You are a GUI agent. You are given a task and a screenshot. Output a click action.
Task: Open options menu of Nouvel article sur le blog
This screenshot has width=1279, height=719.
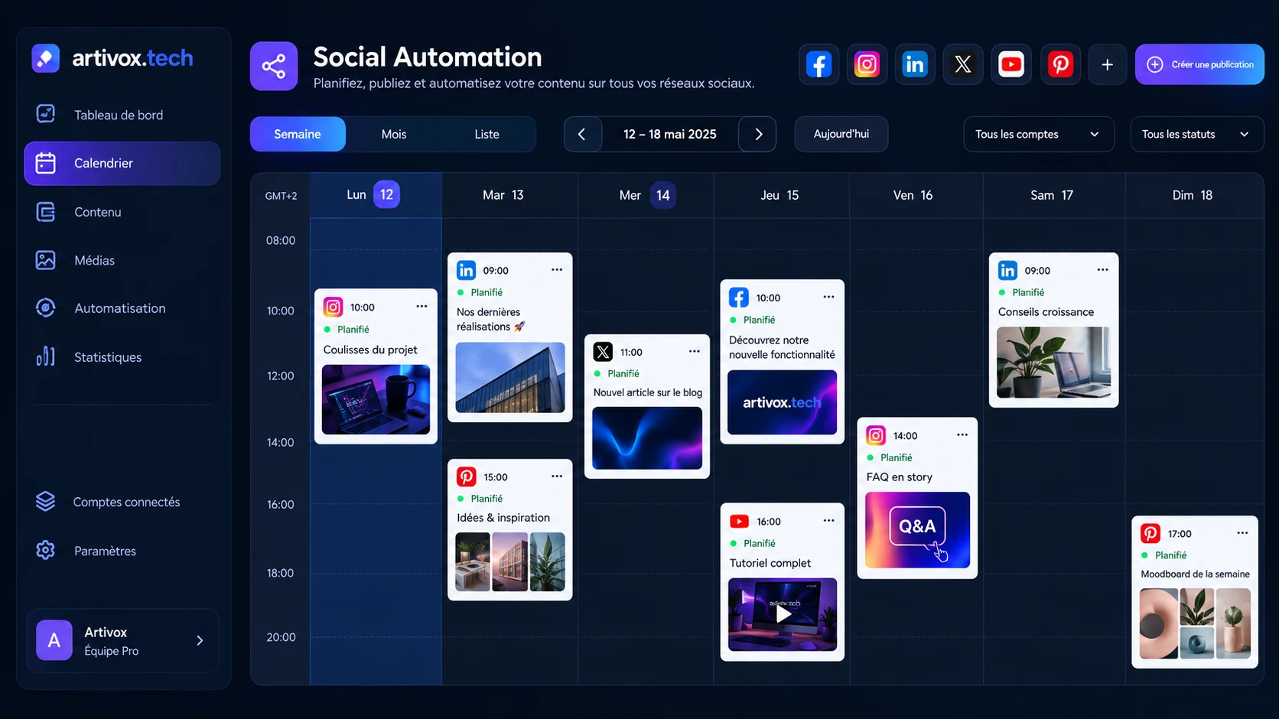[x=694, y=351]
